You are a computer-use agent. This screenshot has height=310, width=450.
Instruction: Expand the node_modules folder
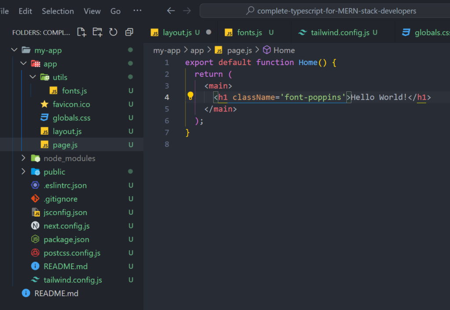tap(23, 158)
